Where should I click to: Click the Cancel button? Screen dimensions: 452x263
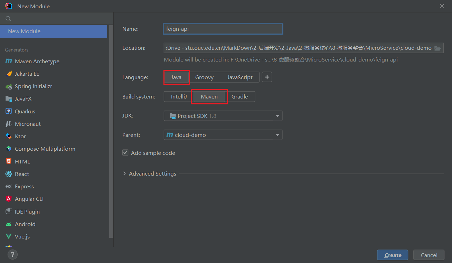(429, 255)
